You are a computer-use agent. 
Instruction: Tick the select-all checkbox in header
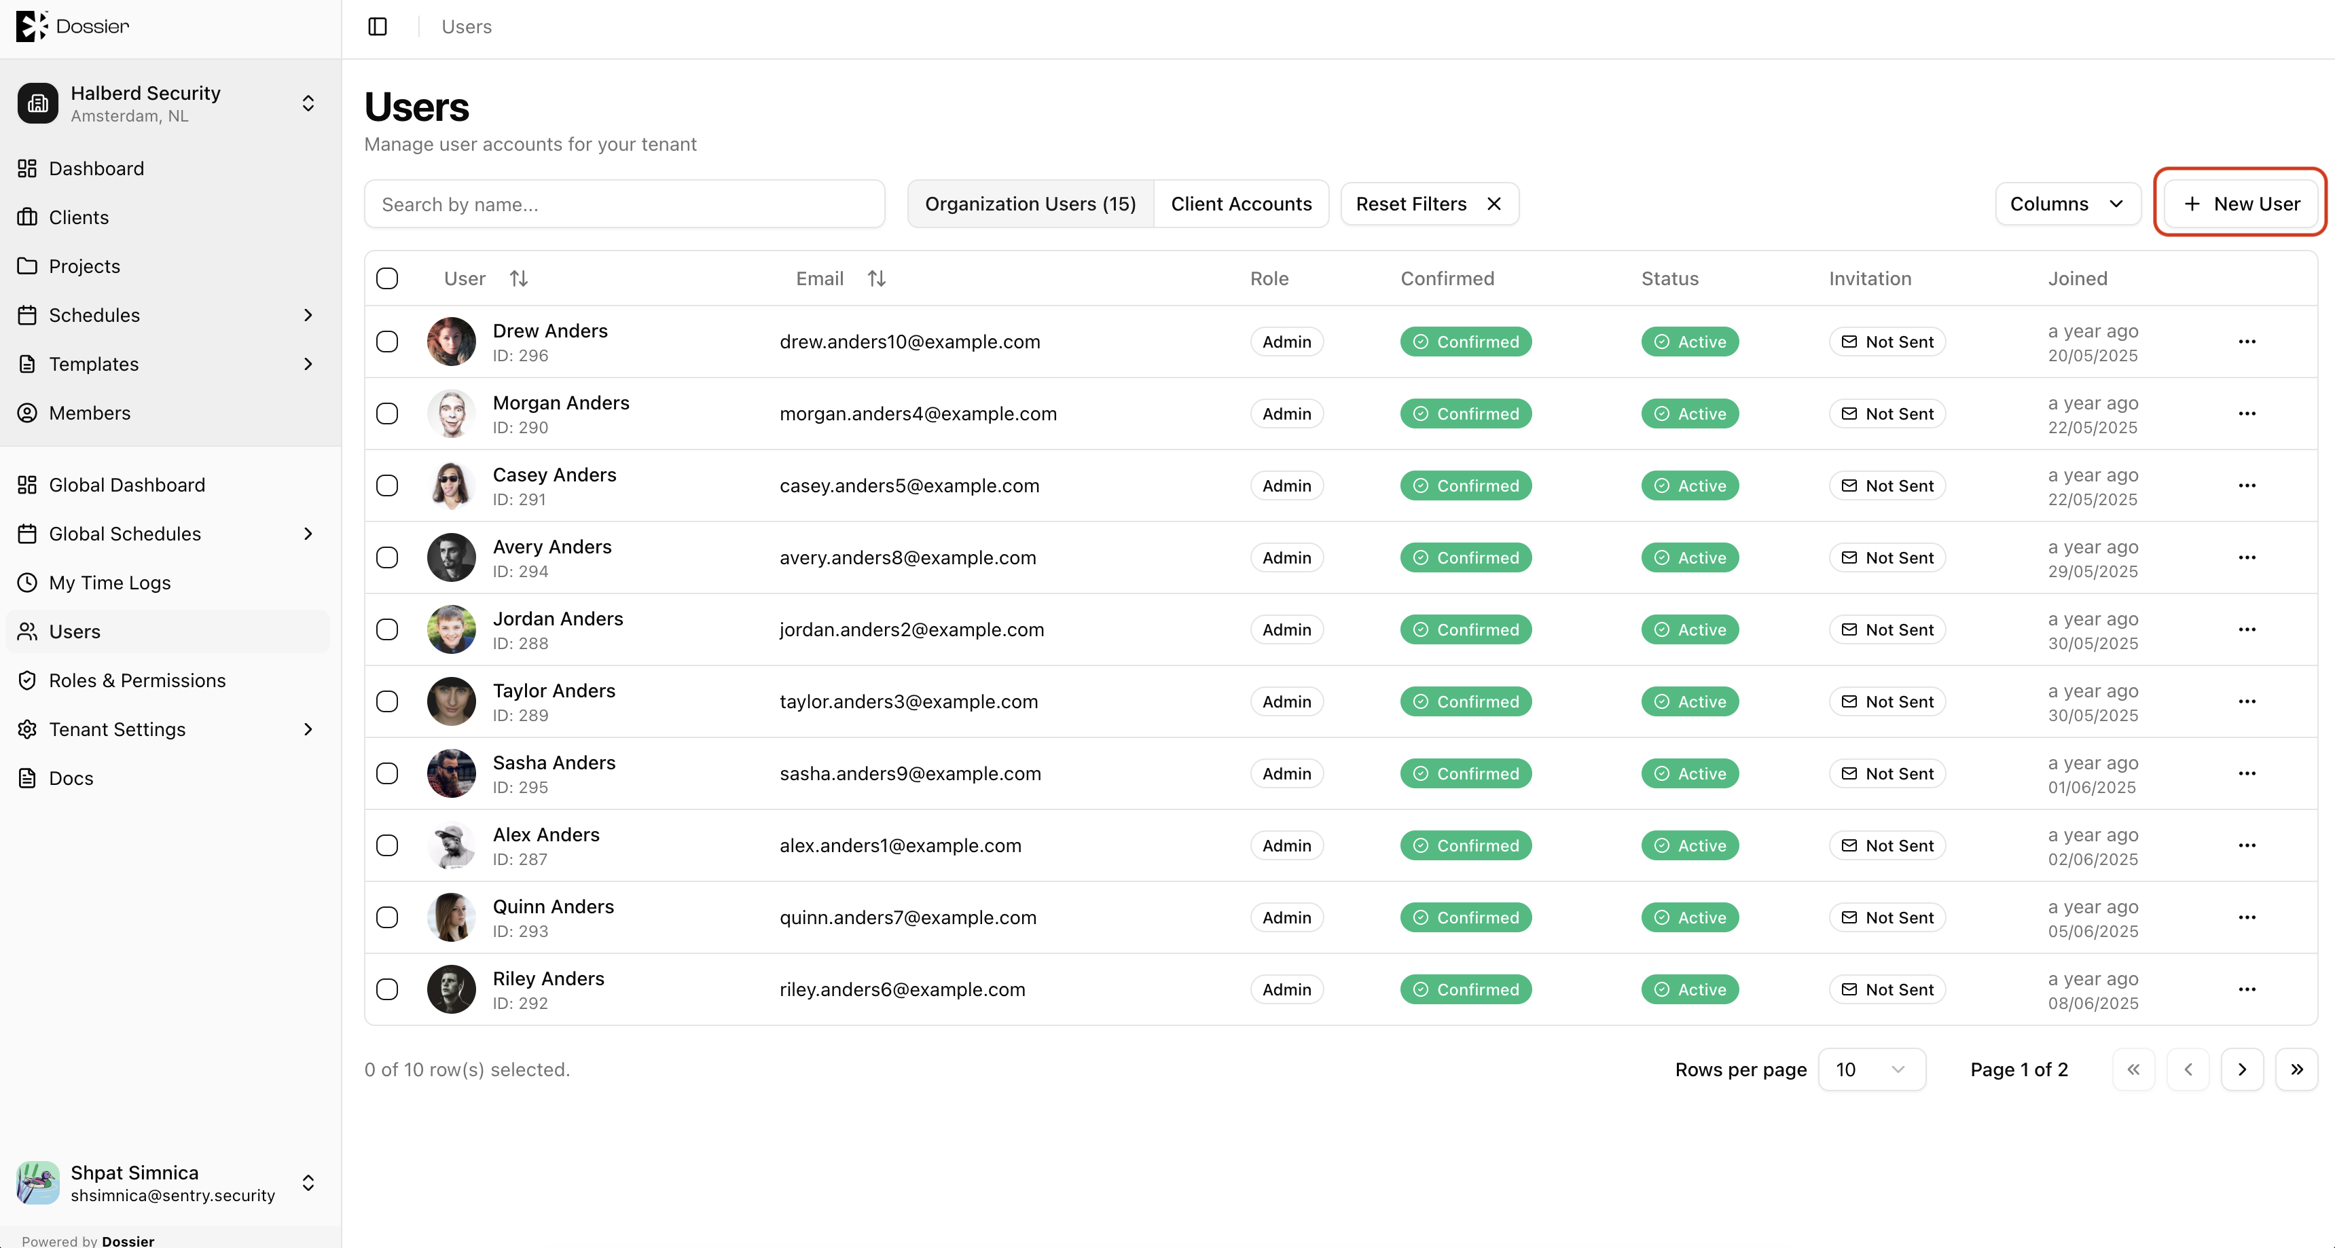387,278
